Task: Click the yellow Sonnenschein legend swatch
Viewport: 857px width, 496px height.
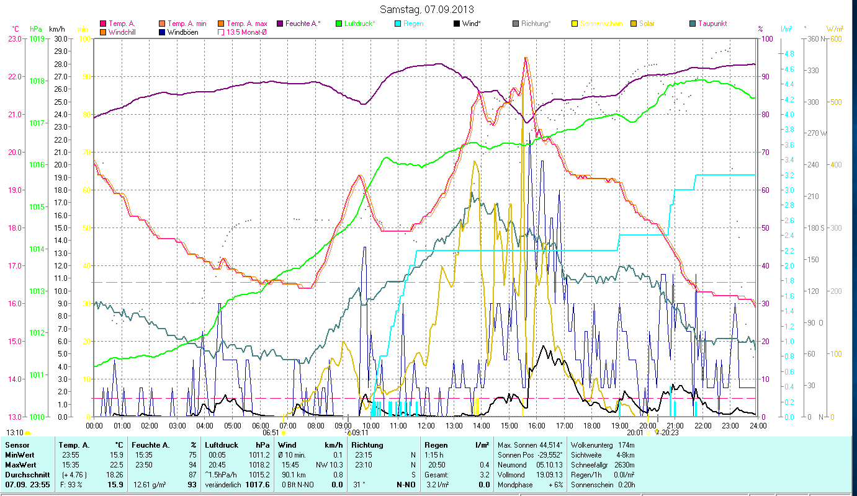Action: [x=574, y=24]
